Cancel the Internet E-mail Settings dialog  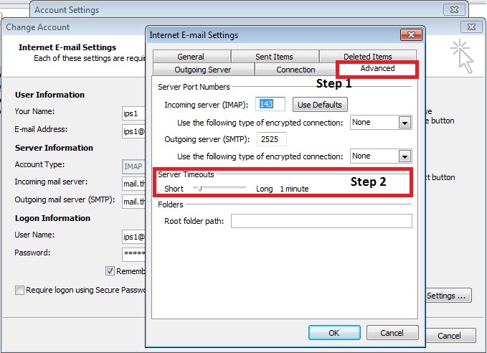coord(392,333)
